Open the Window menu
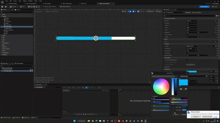This screenshot has height=123, width=220. tap(30, 1)
